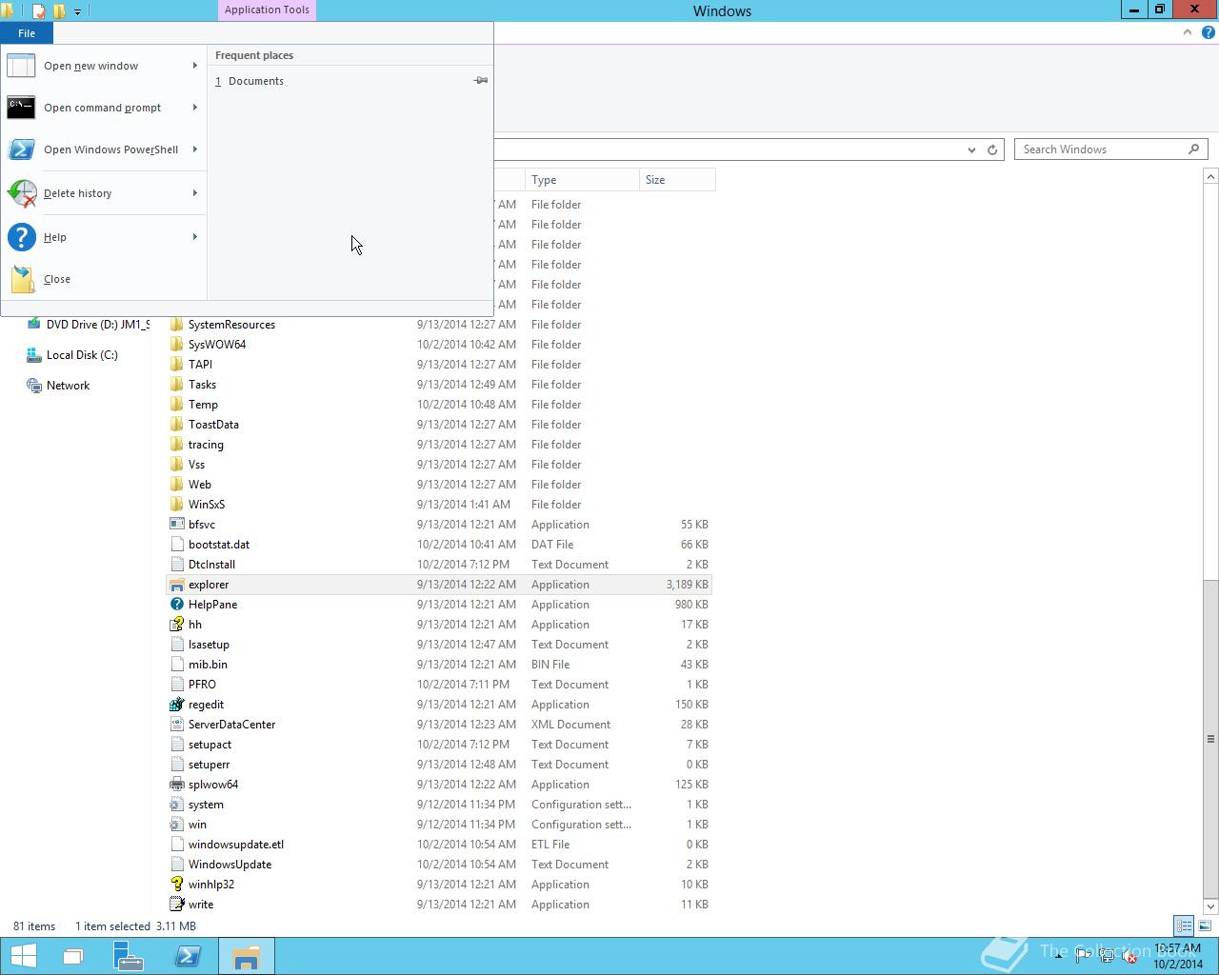1219x975 pixels.
Task: Open the Start button on taskbar
Action: [x=23, y=956]
